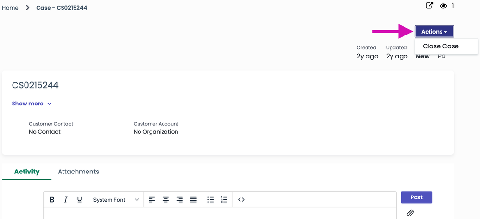Open the source code view icon
Viewport: 480px width, 219px height.
coord(241,200)
